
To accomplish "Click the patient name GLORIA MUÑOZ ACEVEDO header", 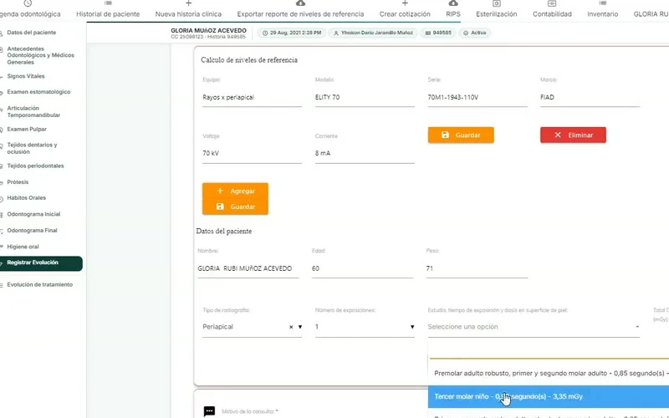I will point(208,31).
